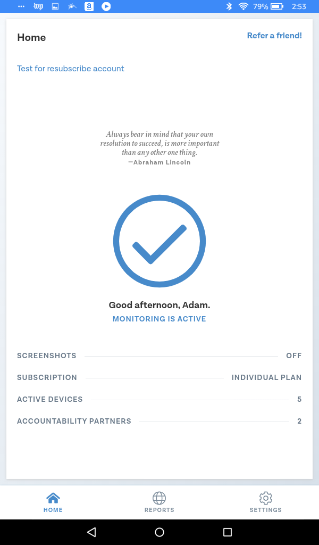319x545 pixels.
Task: Open the Home tab house icon
Action: [x=53, y=498]
